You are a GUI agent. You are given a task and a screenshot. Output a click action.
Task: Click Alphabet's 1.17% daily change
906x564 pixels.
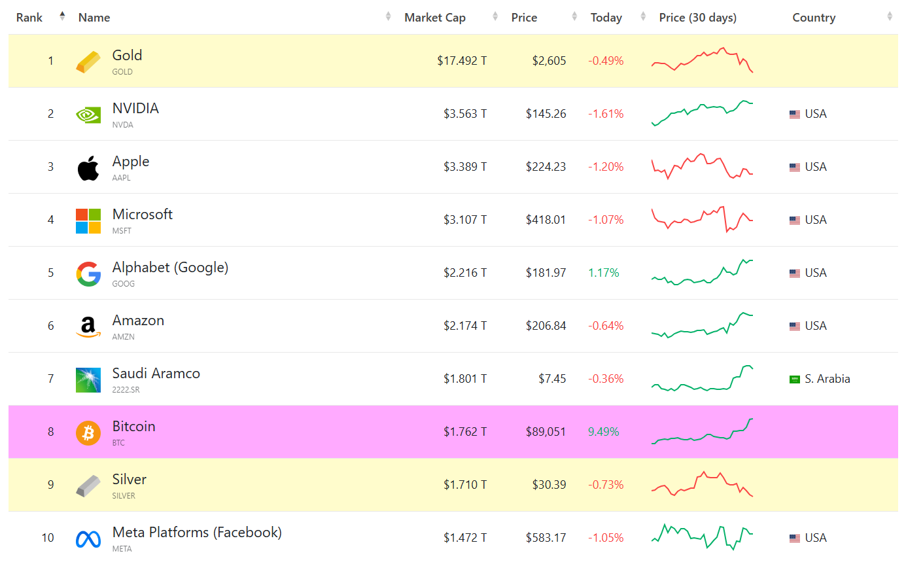604,273
